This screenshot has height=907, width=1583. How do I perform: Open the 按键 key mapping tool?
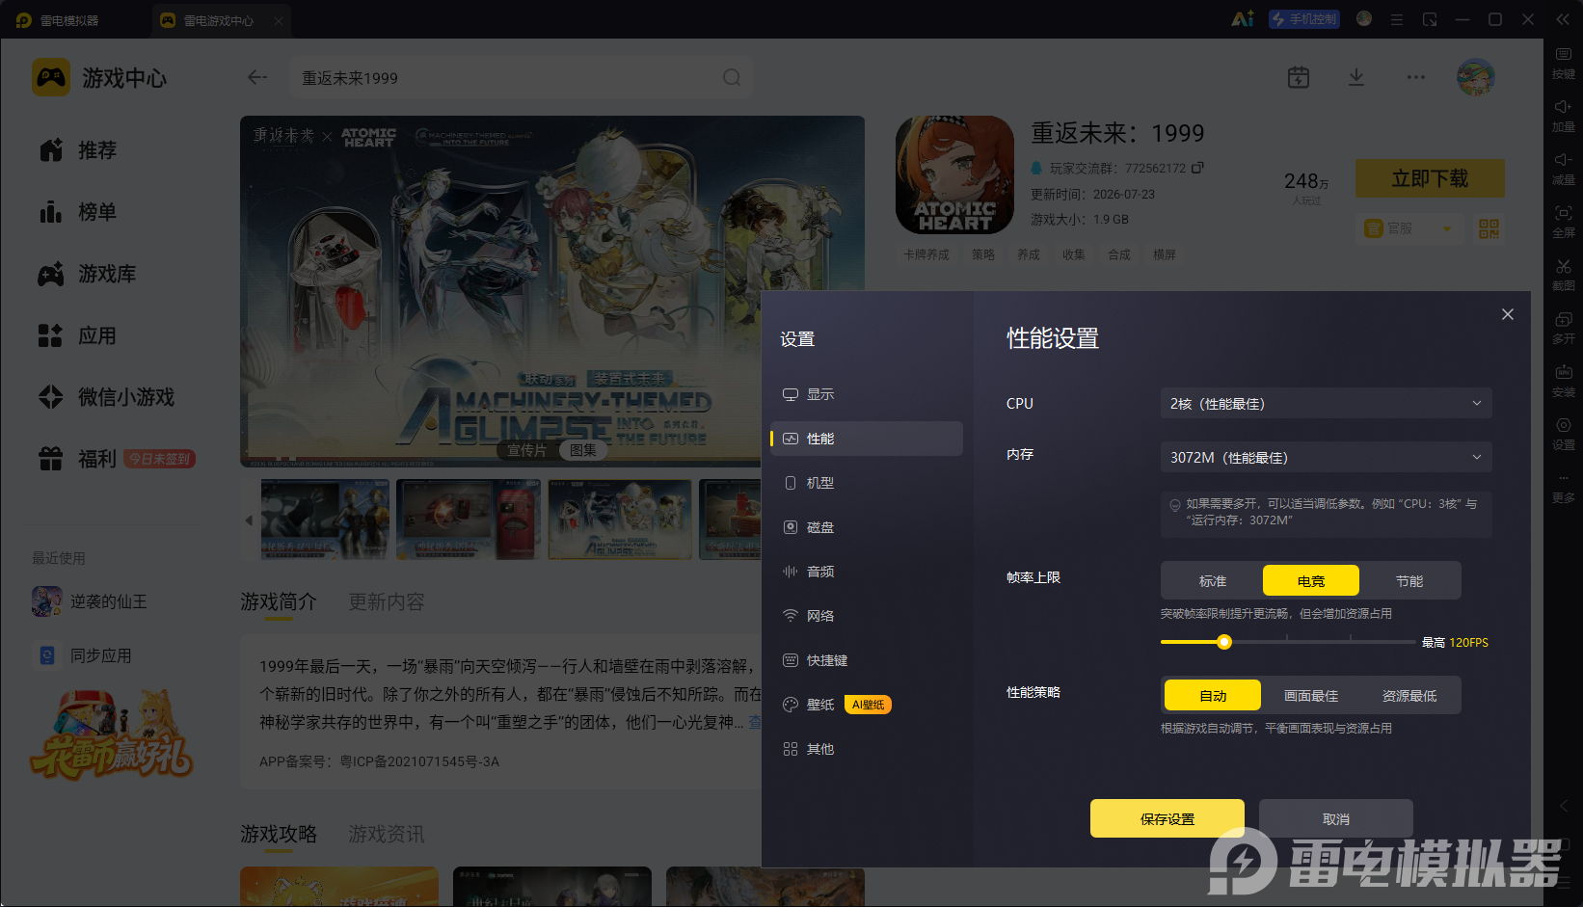click(x=1563, y=63)
